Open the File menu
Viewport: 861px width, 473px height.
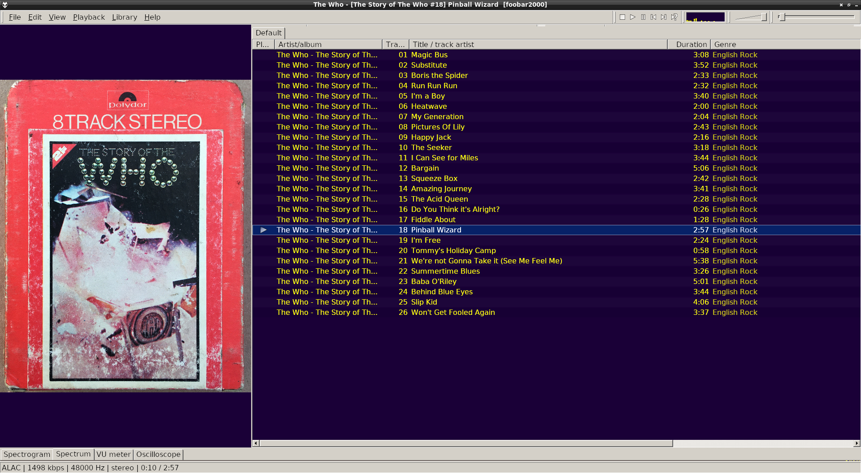pos(15,17)
